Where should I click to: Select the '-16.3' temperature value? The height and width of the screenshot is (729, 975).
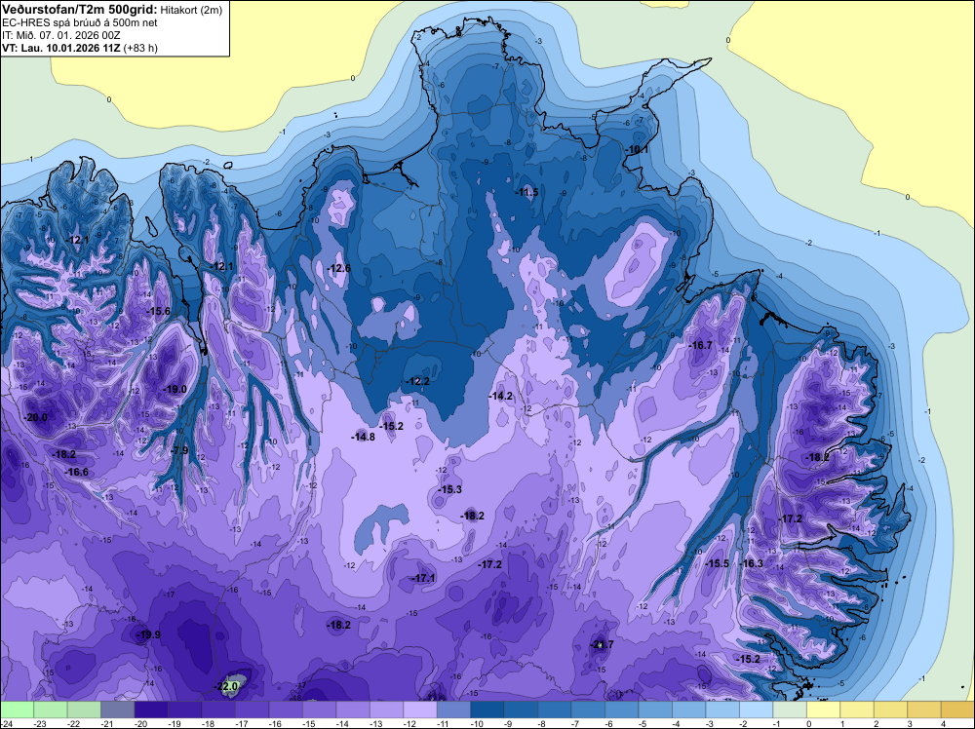(752, 563)
